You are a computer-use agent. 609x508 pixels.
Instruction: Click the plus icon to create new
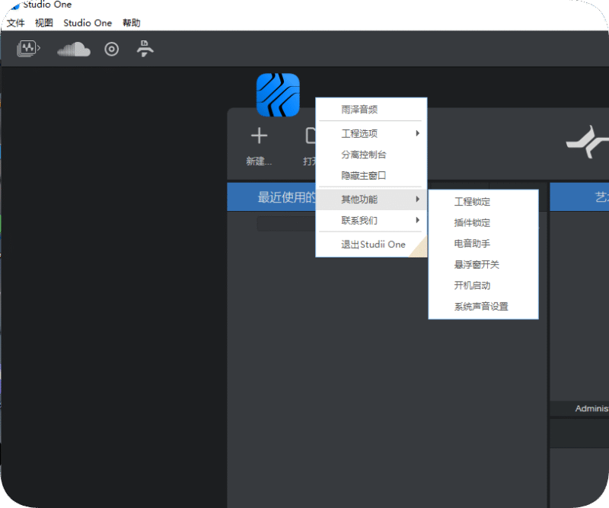(260, 136)
